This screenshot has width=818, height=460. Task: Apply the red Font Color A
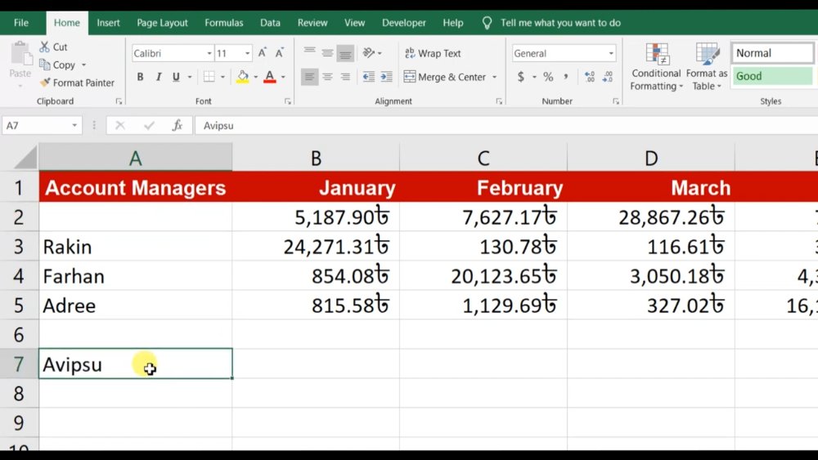click(270, 77)
